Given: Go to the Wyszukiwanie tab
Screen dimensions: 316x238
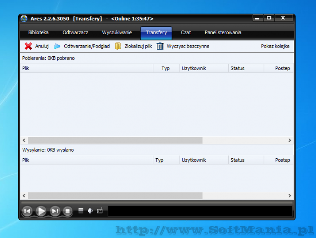Looking at the screenshot, I should click(117, 33).
